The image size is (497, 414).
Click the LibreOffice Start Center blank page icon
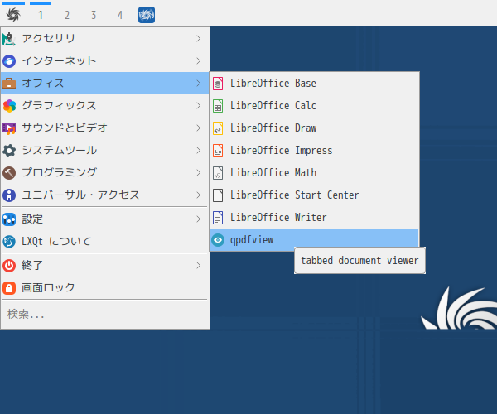pos(218,195)
